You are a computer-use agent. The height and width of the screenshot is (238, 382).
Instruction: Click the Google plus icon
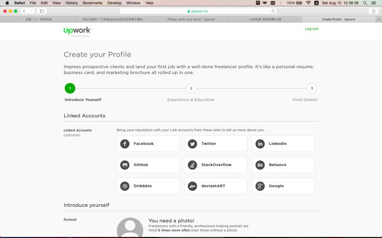click(x=260, y=186)
